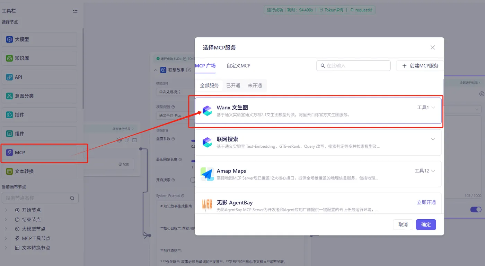This screenshot has height=266, width=485.
Task: Expand 大模型节点 tree arrow
Action: (6, 229)
